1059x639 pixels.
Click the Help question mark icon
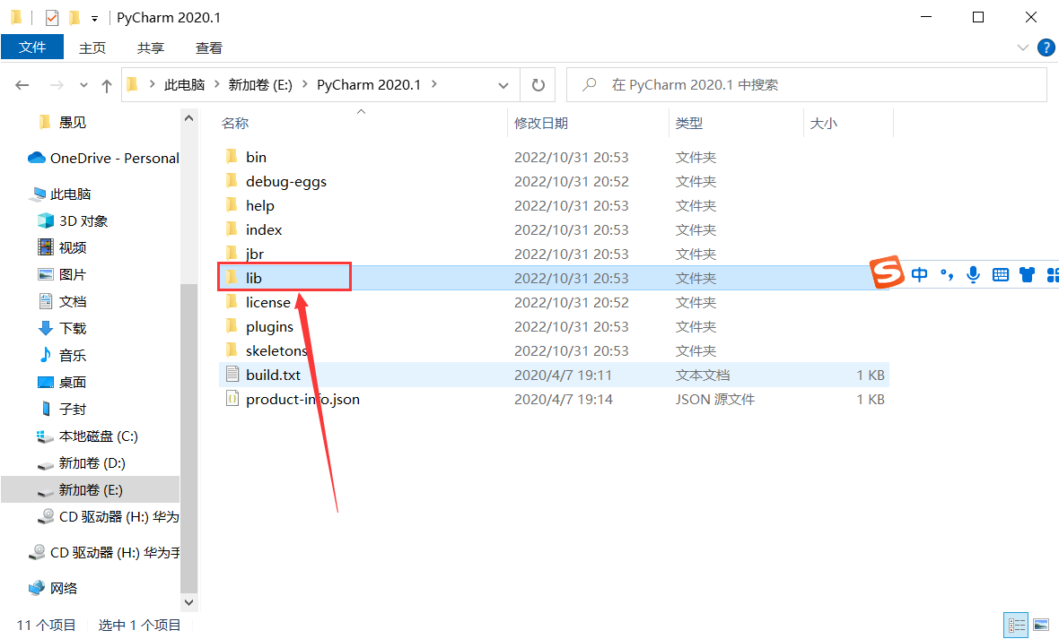[x=1046, y=47]
